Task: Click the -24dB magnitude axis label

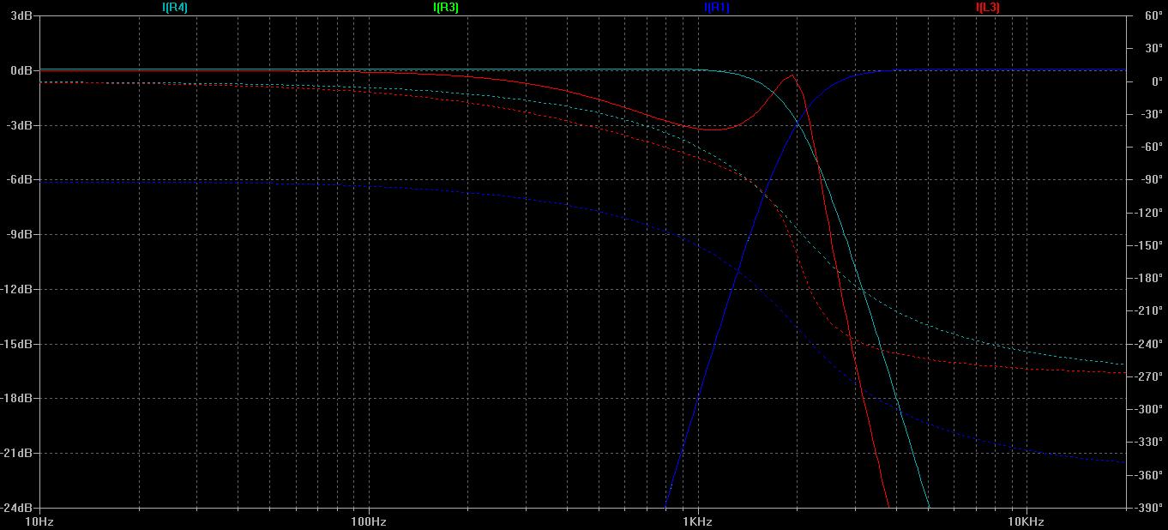Action: tap(17, 507)
